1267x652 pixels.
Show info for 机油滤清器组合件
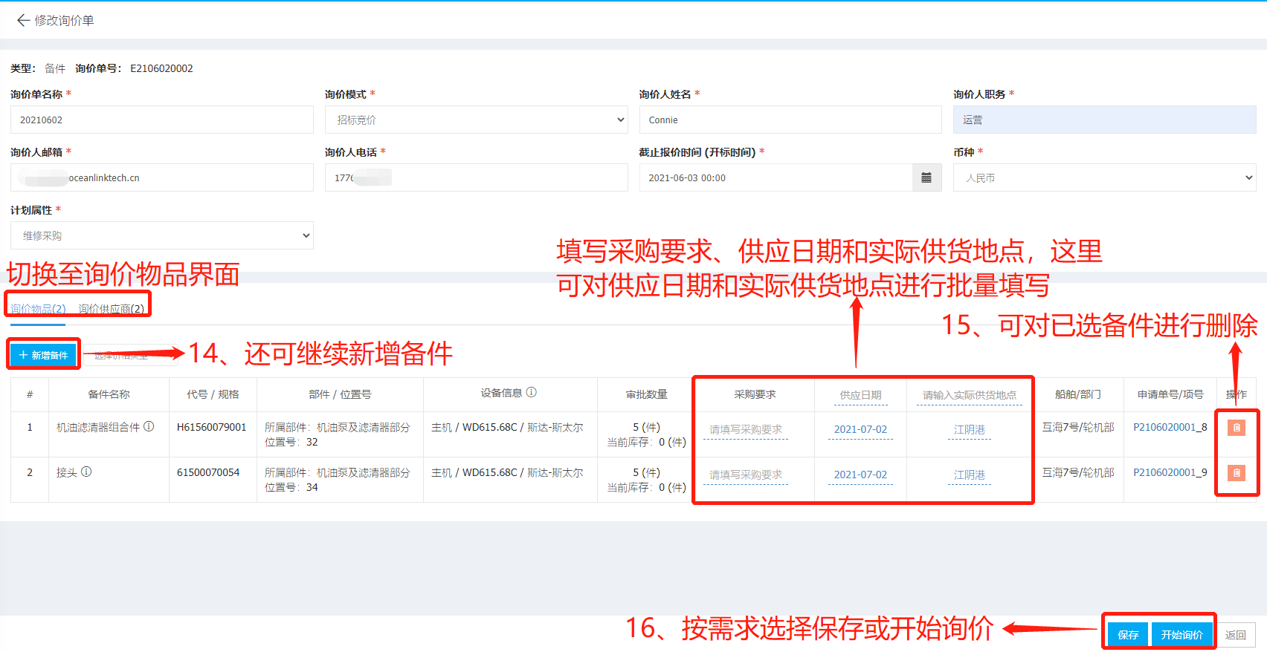pos(149,426)
